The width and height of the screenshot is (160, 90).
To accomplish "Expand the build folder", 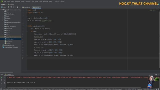I will coord(3,16).
